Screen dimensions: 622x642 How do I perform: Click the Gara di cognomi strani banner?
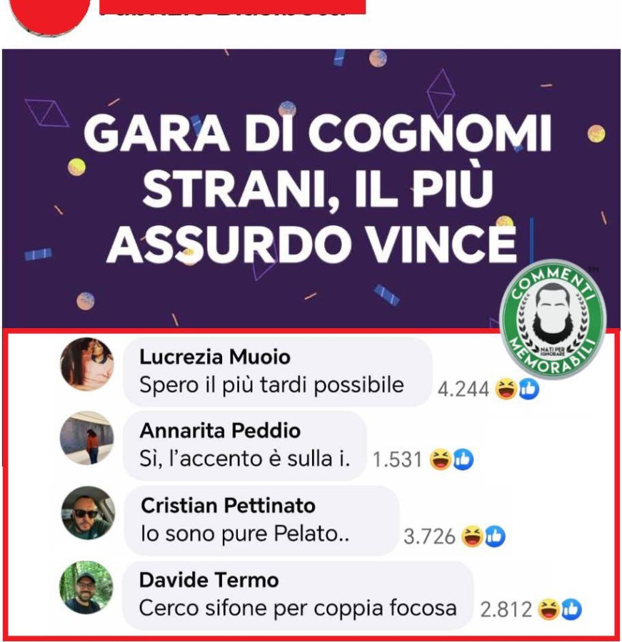pos(311,188)
